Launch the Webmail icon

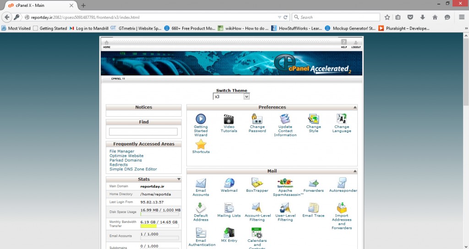pyautogui.click(x=229, y=183)
